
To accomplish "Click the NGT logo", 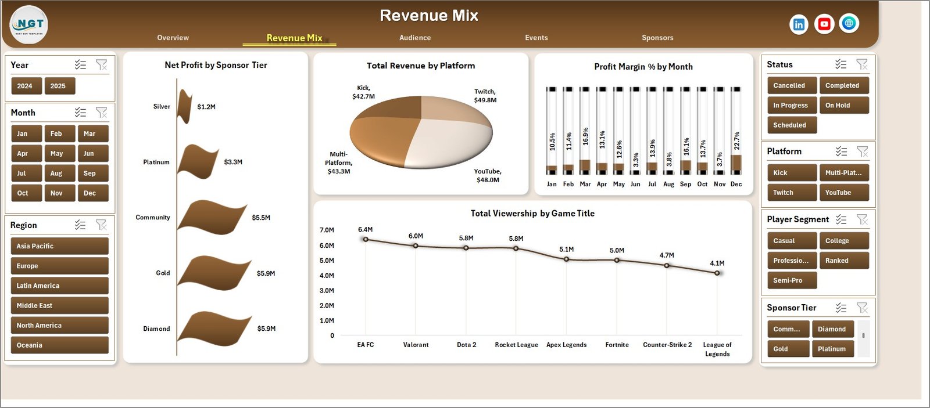I will tap(29, 25).
